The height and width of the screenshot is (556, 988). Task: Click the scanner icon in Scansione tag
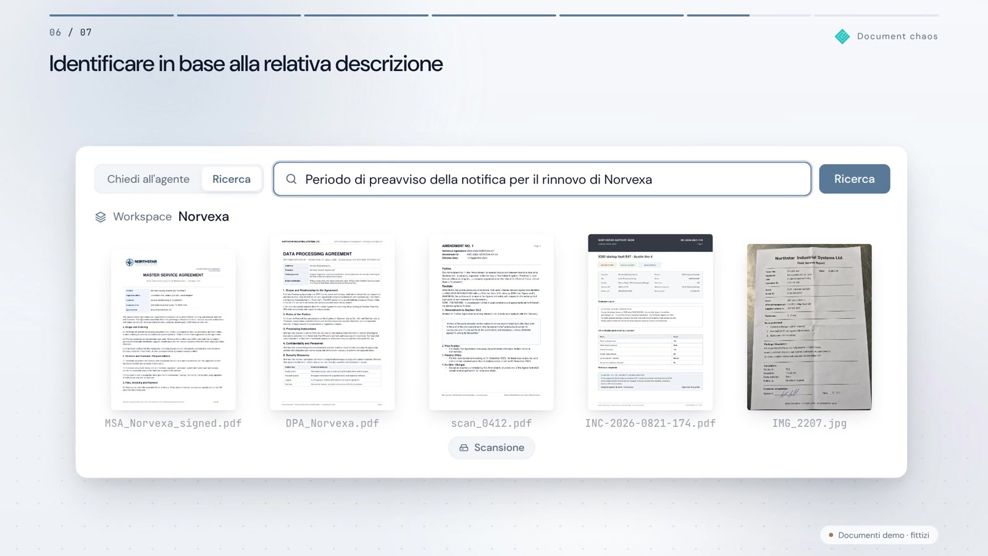[464, 448]
